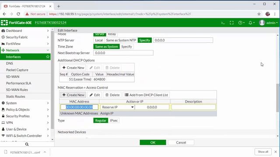Screen dimensions: 280x157
Task: Set NTP Server to Same as System NTP
Action: (121, 40)
